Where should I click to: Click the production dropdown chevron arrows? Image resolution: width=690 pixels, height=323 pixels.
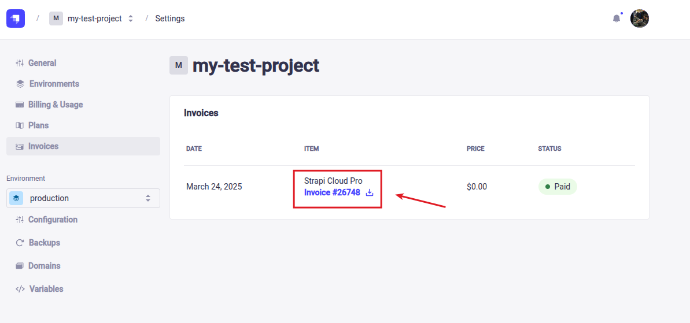pos(148,198)
